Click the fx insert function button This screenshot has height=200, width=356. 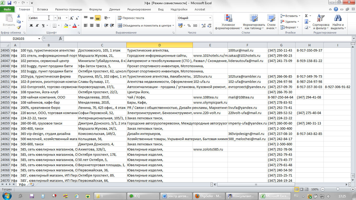tap(60, 39)
